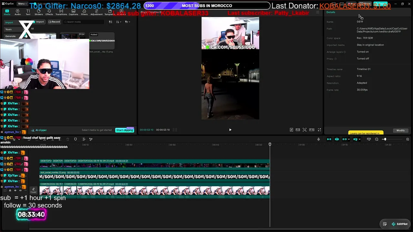
Task: Open the Effects panel
Action: click(49, 12)
